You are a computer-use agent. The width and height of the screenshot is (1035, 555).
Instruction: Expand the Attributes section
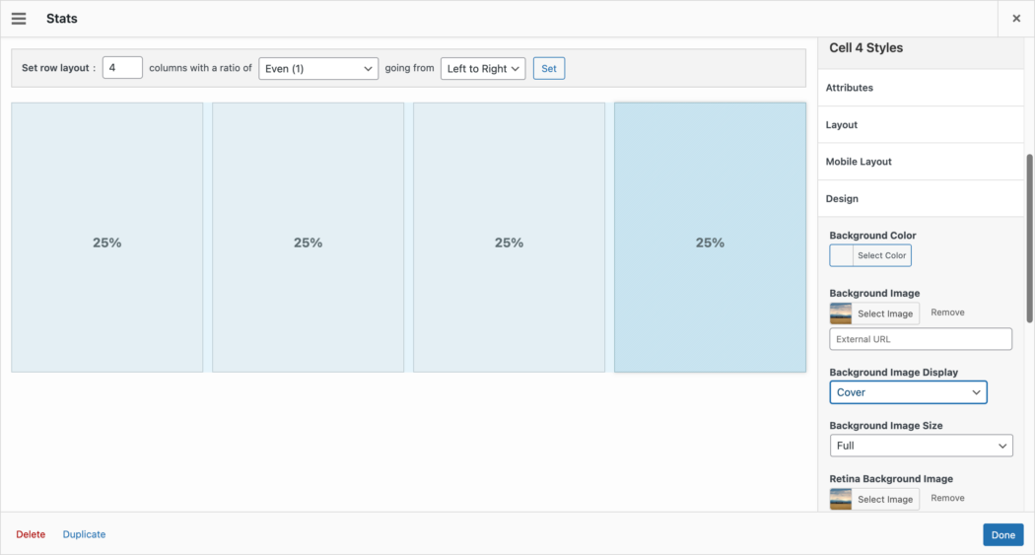[921, 88]
